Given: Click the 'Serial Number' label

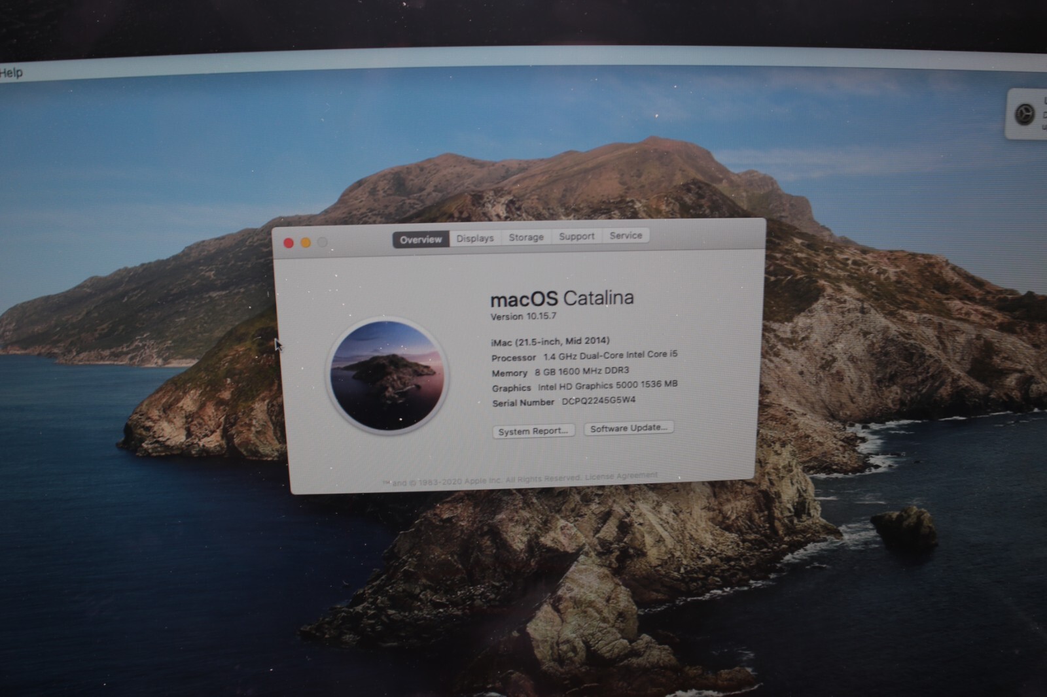Looking at the screenshot, I should 523,403.
